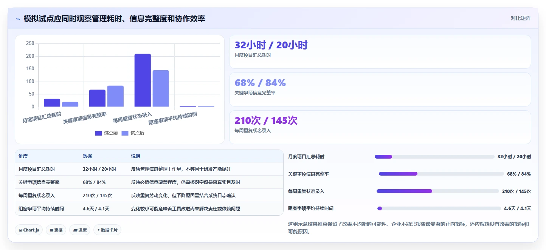Viewport: 546px width, 250px height.
Task: Click the 说明 table column header
Action: [x=136, y=156]
